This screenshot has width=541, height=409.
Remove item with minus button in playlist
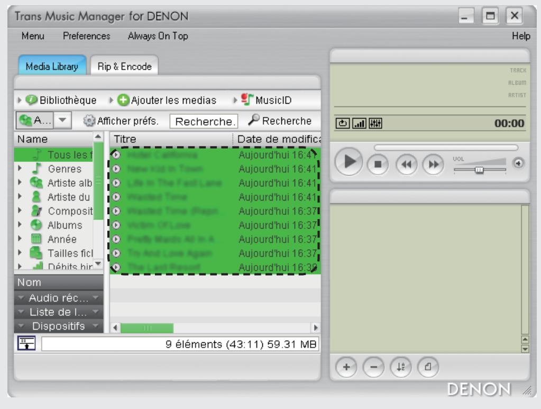pos(373,367)
